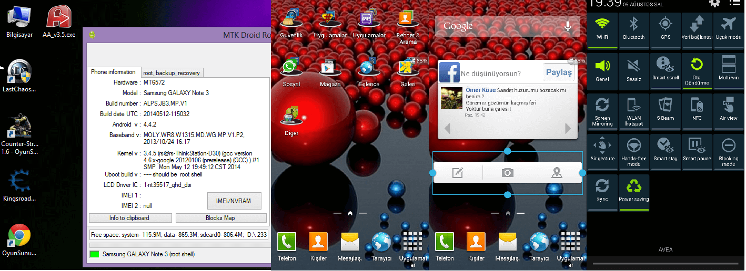Viewport: 746px width, 271px height.
Task: Toggle Wi-Fi quick setting
Action: [x=602, y=29]
